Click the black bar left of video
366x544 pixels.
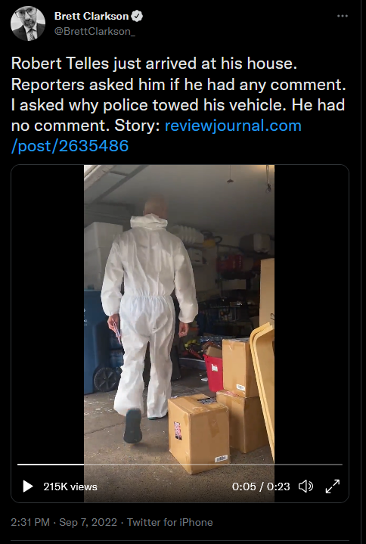pos(48,312)
